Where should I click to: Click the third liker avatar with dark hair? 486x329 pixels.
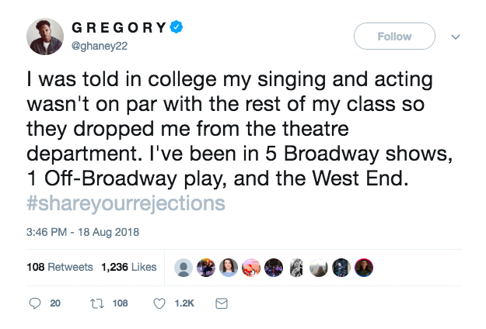point(229,268)
